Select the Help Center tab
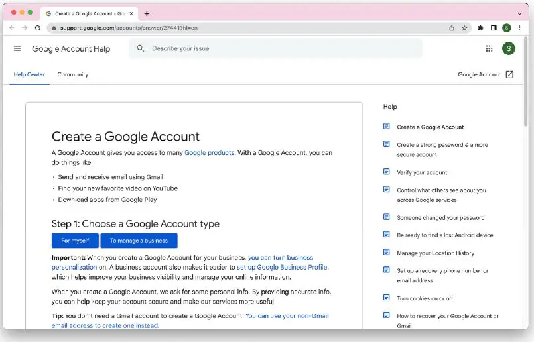 click(29, 74)
